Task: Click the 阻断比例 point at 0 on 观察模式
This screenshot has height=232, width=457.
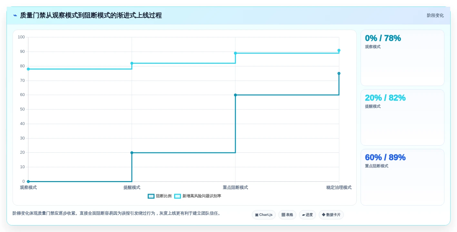Action: pos(28,182)
